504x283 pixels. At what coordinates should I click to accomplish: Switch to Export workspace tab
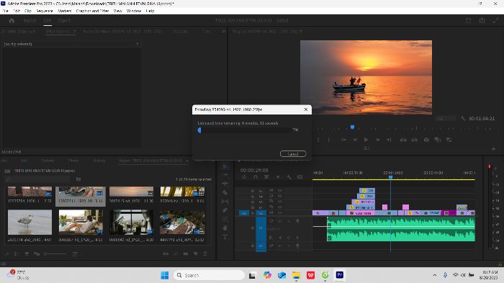click(x=64, y=20)
